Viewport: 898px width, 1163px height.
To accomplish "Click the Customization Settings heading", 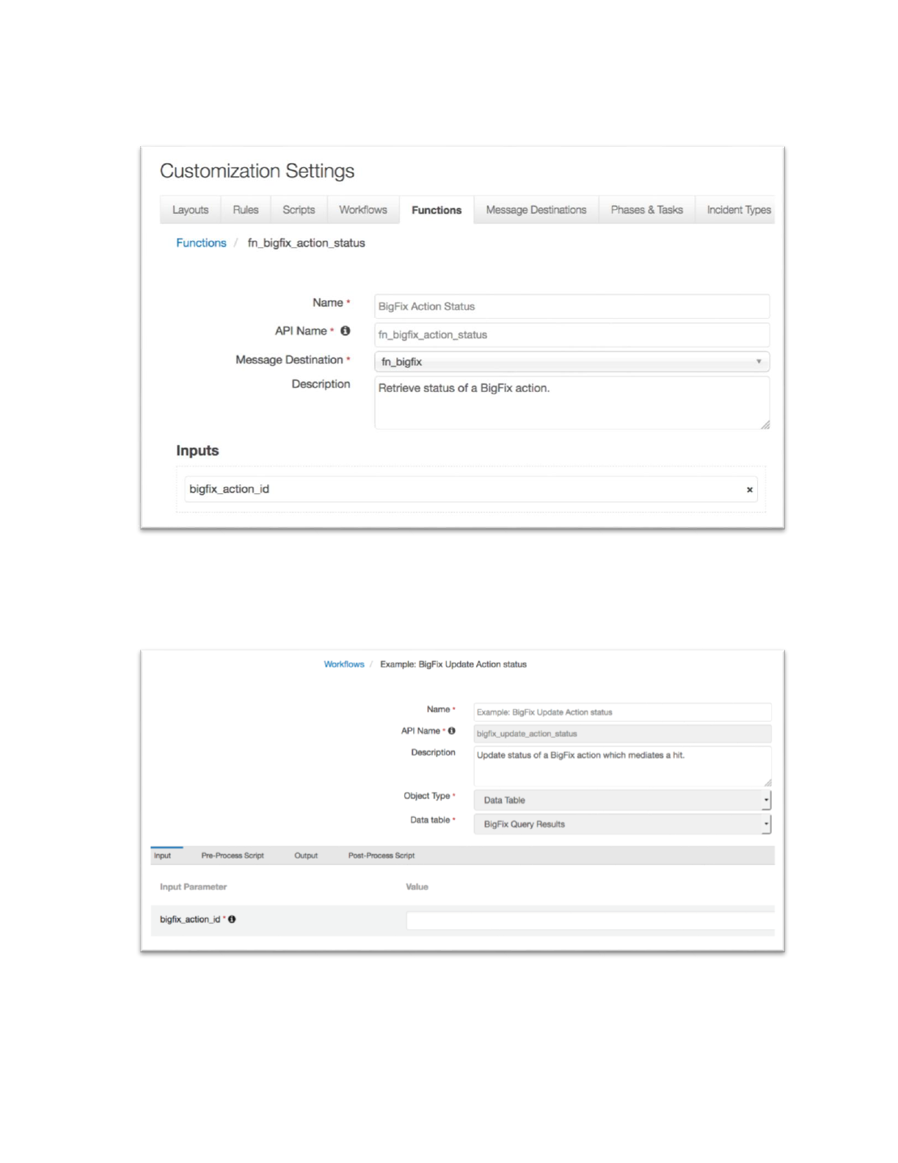I will [257, 171].
